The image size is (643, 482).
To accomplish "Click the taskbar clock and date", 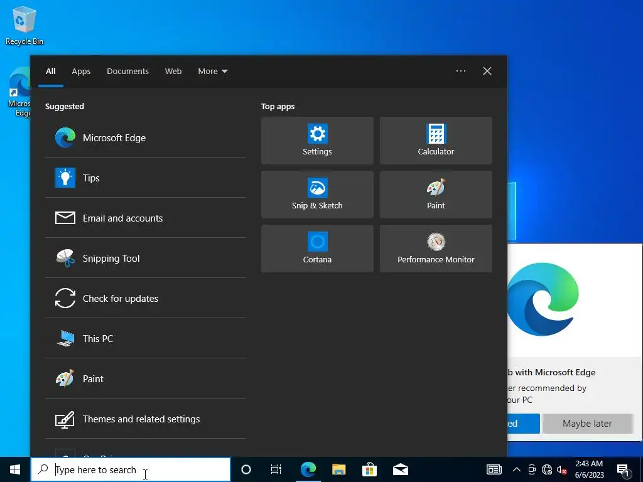I will coord(589,469).
